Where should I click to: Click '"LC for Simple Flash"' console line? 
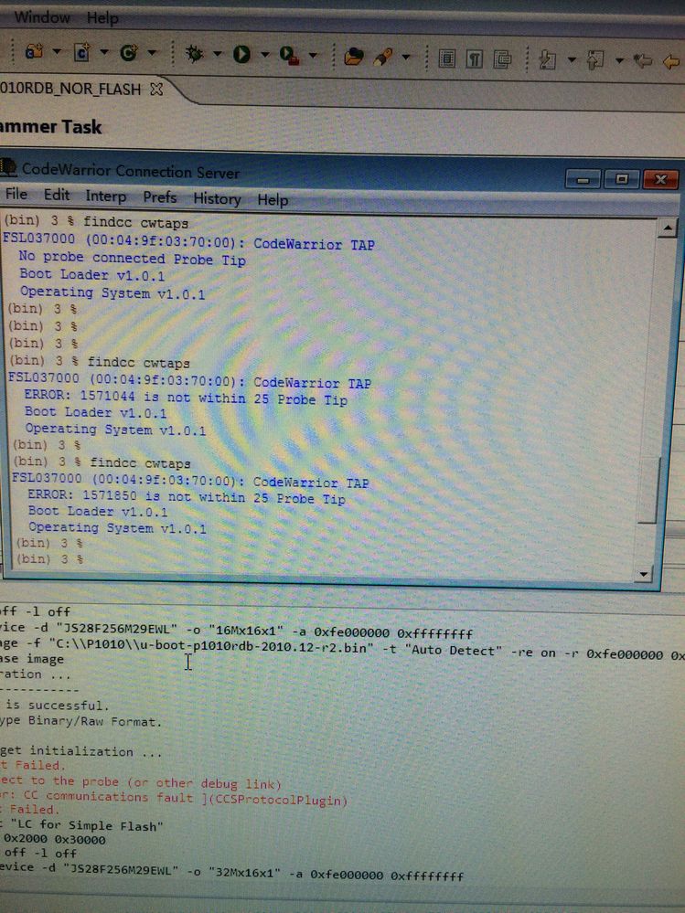pyautogui.click(x=82, y=825)
